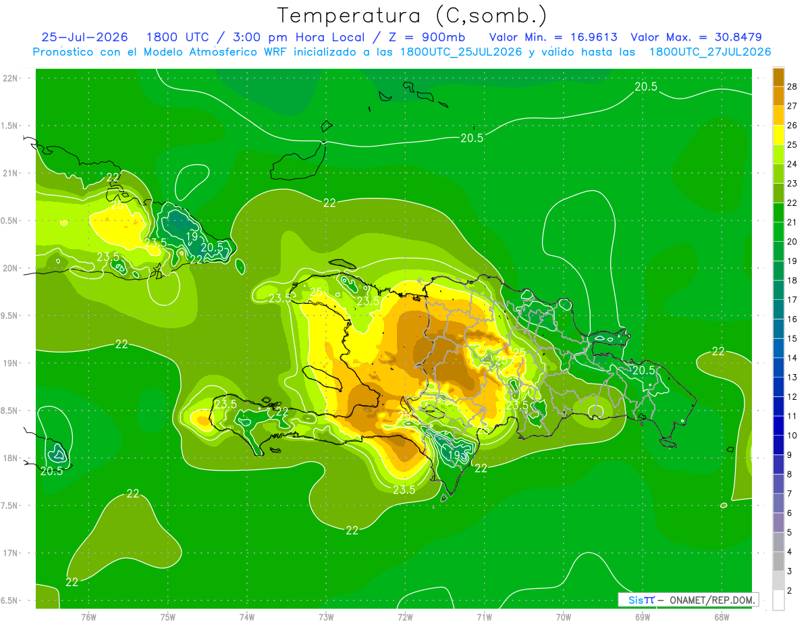The height and width of the screenshot is (626, 810).
Task: Click the color bar label '28'
Action: click(793, 87)
